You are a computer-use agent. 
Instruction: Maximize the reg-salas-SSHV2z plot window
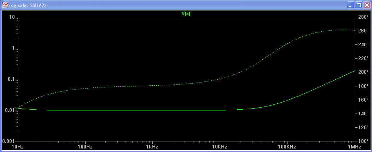point(359,5)
